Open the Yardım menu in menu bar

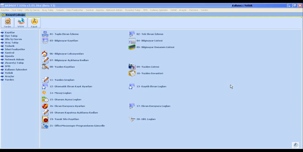click(204, 10)
